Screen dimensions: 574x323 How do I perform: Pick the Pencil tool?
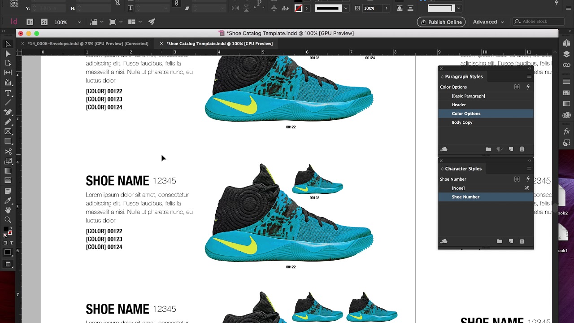pyautogui.click(x=8, y=122)
